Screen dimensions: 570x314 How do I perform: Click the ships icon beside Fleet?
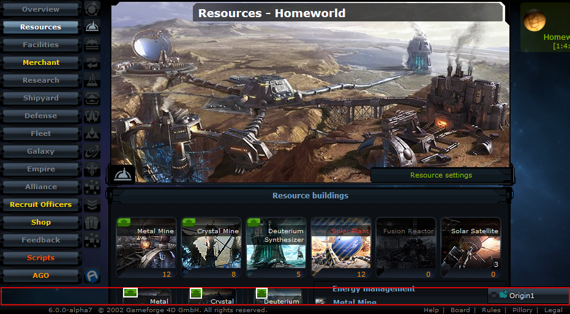pyautogui.click(x=92, y=133)
